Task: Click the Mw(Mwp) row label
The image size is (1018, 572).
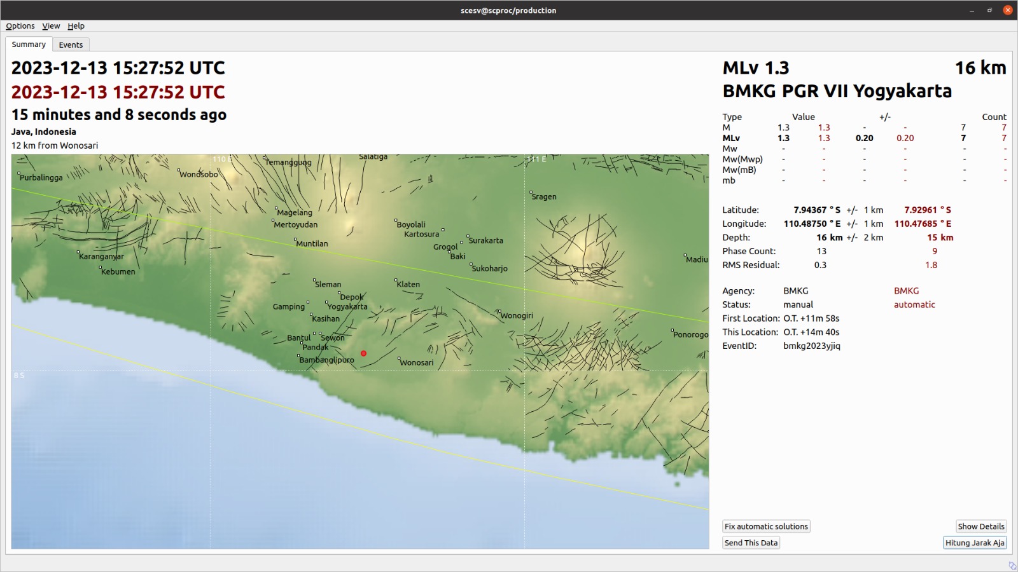Action: (742, 160)
